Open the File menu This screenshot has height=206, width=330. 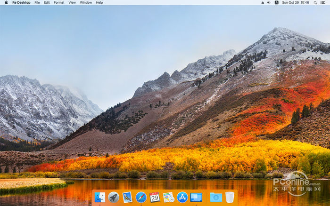pyautogui.click(x=37, y=2)
